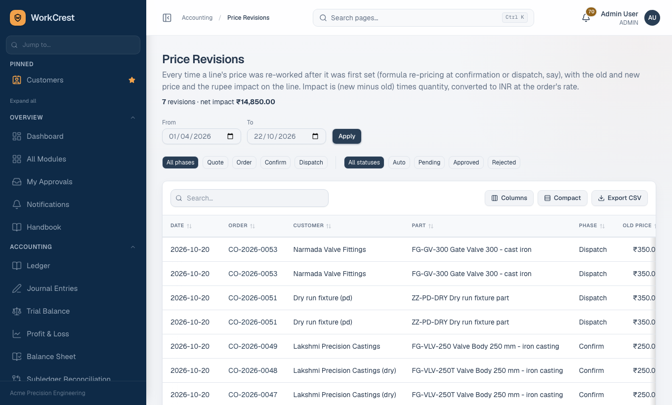This screenshot has height=405, width=672.
Task: Unpin Customers using the star icon
Action: point(132,80)
